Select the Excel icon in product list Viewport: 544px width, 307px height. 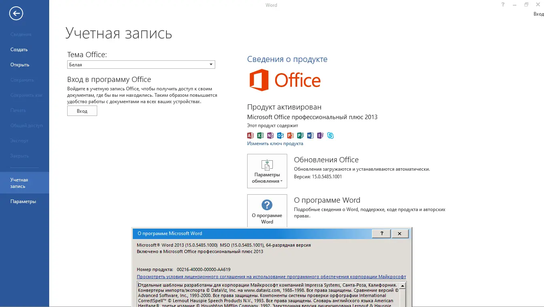[260, 136]
